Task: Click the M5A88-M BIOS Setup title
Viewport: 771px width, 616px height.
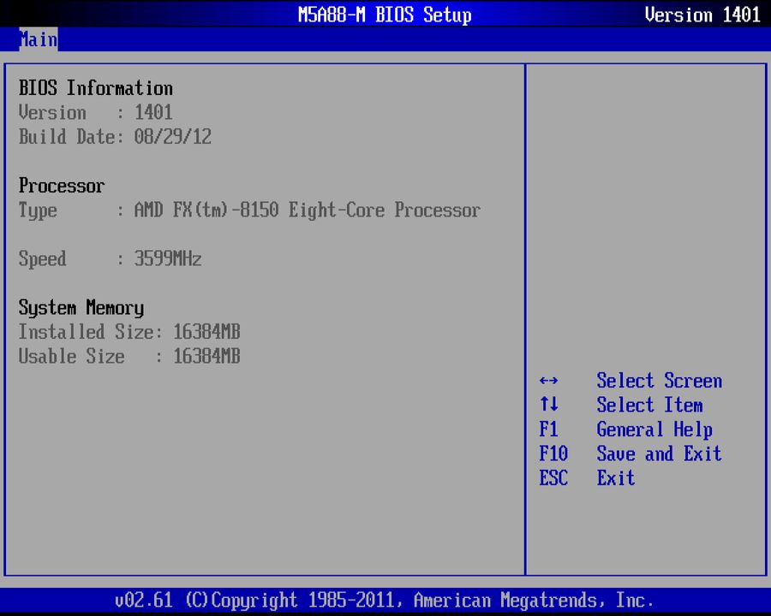Action: 385,15
